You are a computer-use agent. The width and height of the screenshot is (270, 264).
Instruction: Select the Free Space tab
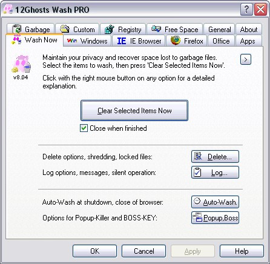click(x=175, y=29)
